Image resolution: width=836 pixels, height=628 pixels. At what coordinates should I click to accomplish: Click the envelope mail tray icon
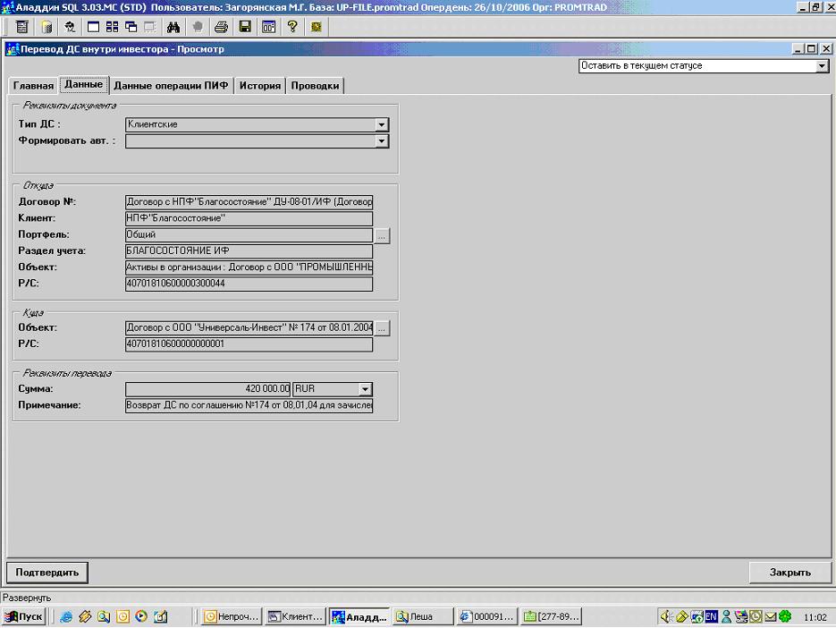[x=771, y=616]
